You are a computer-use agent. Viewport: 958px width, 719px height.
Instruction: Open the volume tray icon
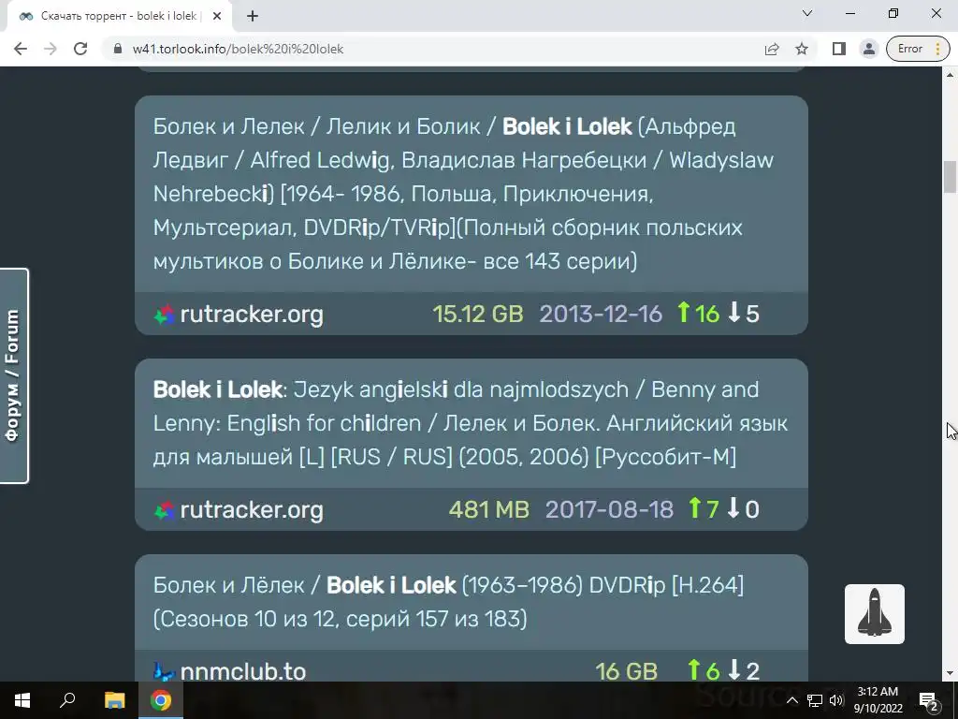click(836, 700)
